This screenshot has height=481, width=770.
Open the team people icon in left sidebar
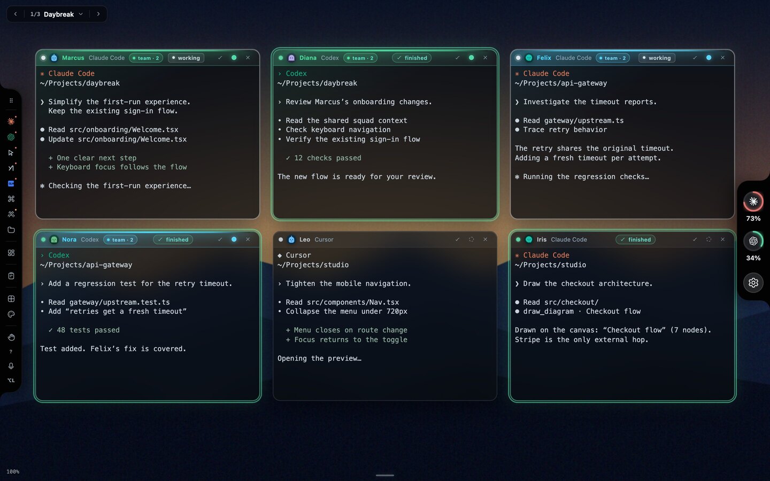click(x=11, y=214)
